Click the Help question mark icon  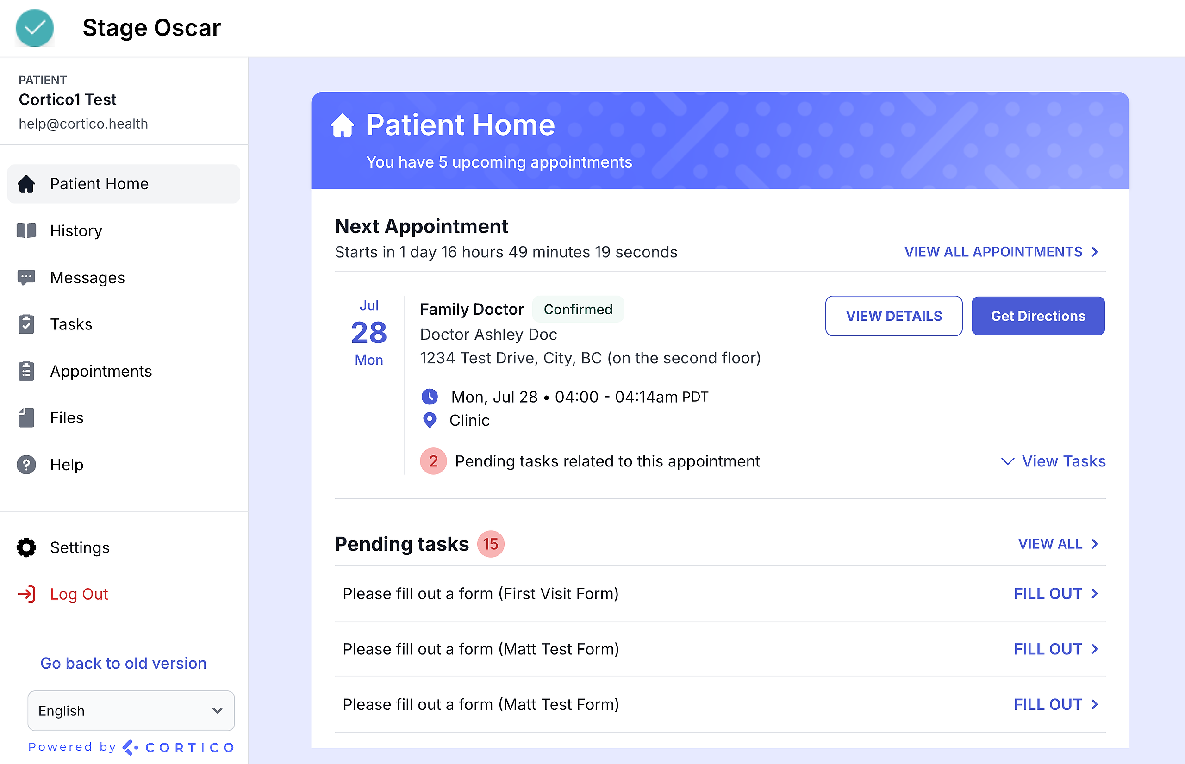(26, 465)
